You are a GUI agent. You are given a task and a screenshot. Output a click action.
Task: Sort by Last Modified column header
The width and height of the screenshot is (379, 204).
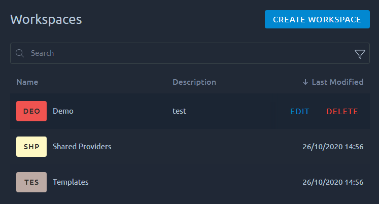point(337,82)
